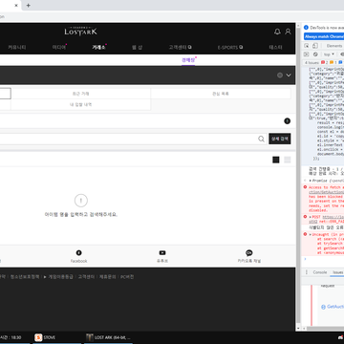Open the 미디어 menu
Image resolution: width=344 pixels, height=344 pixels.
click(59, 47)
